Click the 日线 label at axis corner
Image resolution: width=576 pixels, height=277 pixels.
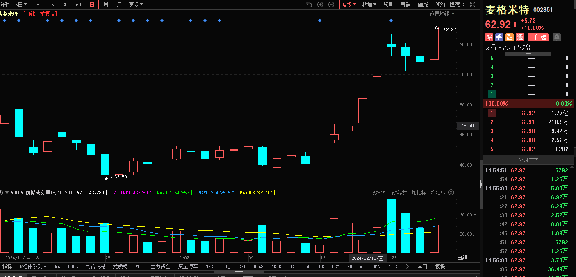tap(462, 258)
